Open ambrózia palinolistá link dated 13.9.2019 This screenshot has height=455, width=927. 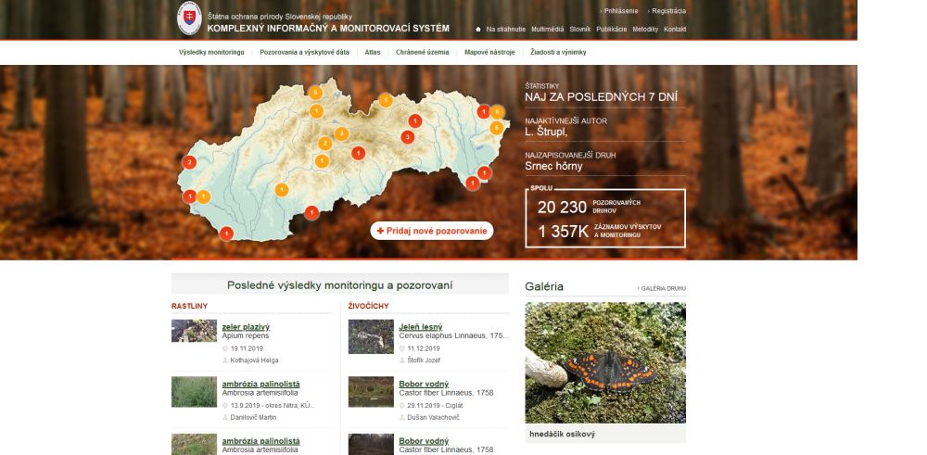tap(261, 384)
